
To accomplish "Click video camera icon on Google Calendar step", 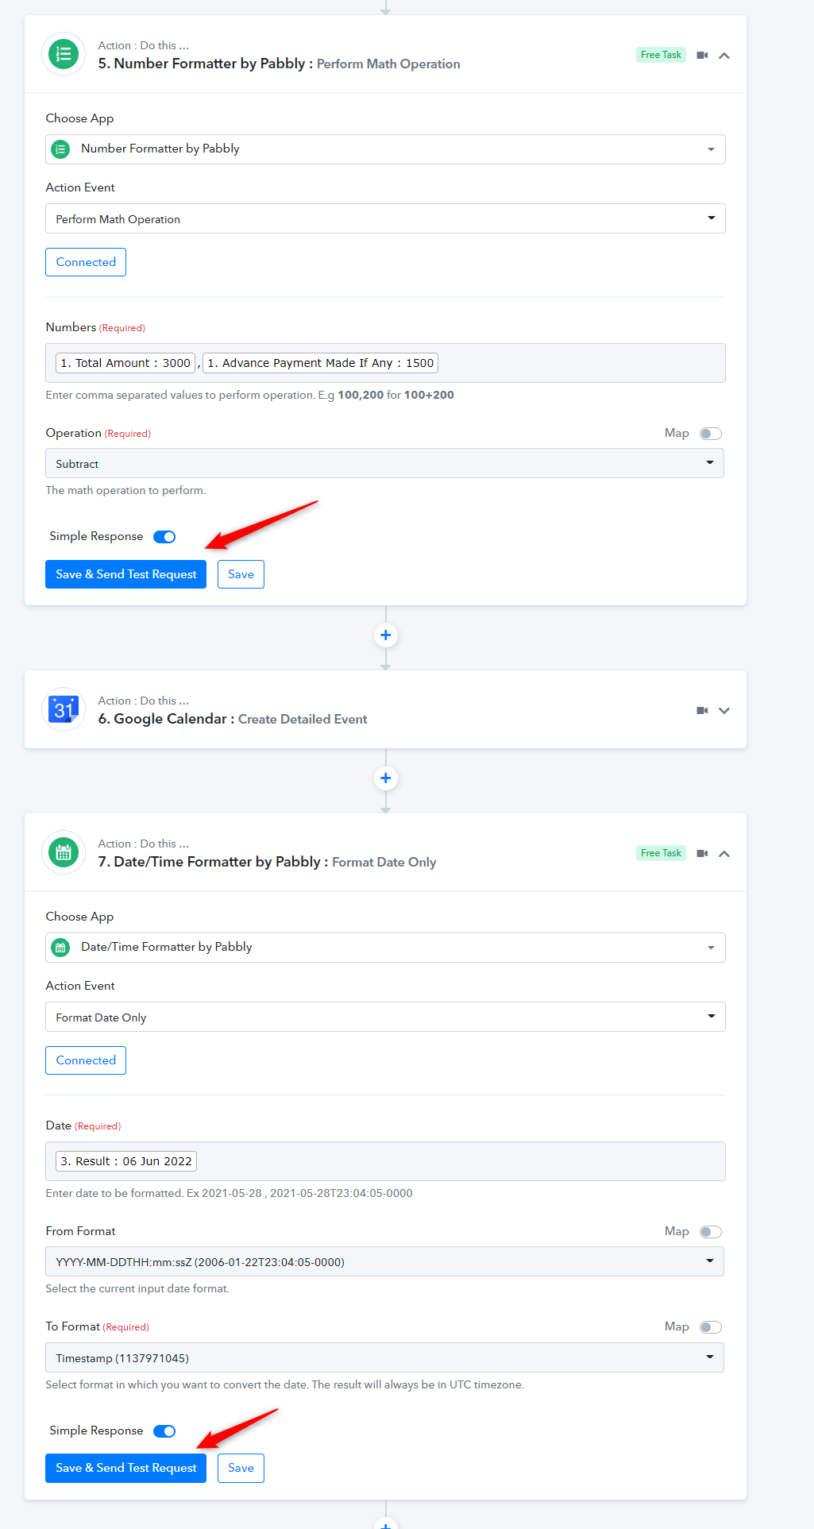I will [702, 711].
